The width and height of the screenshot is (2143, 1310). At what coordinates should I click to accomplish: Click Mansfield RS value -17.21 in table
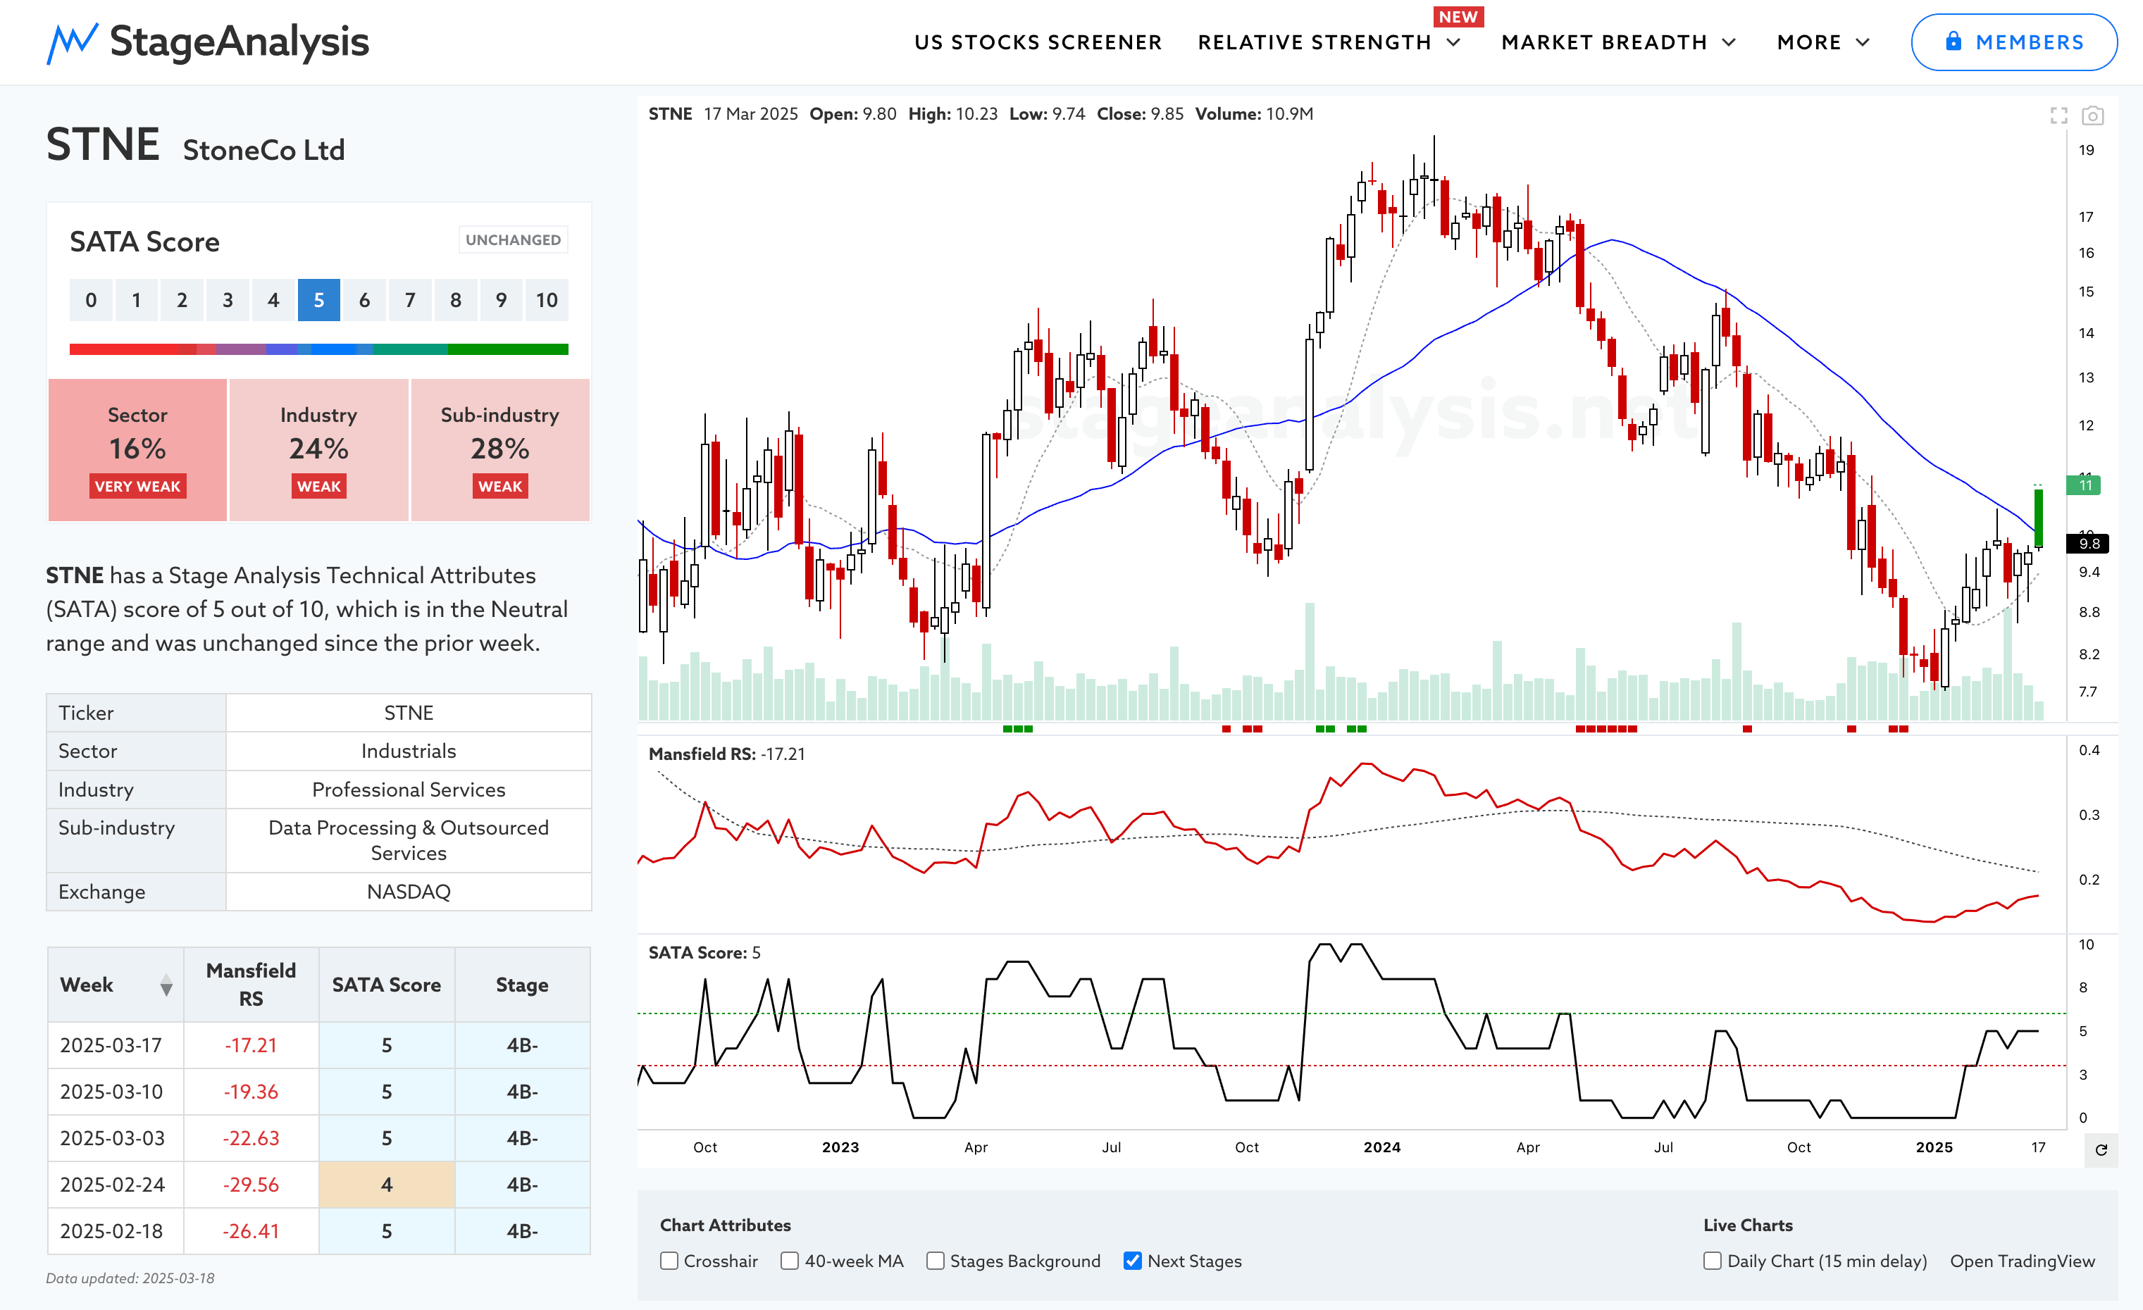click(251, 1046)
